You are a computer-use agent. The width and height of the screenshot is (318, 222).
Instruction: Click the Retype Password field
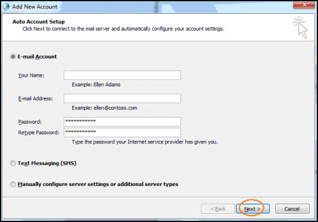click(x=122, y=133)
